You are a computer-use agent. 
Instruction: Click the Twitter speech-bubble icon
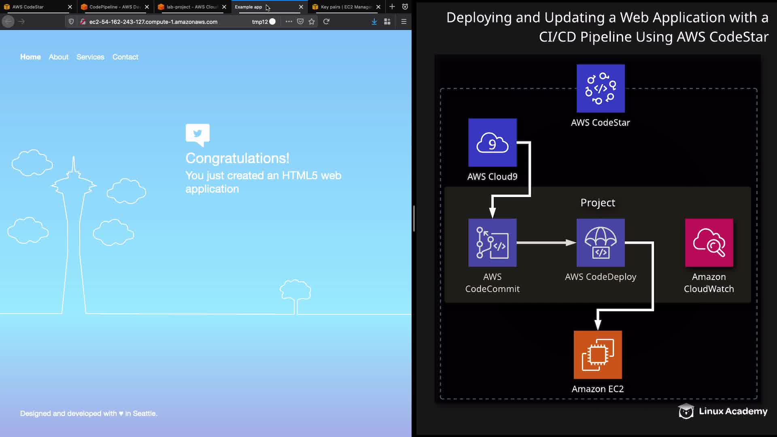click(x=197, y=134)
